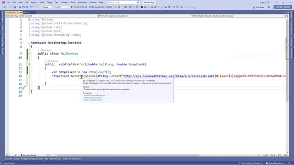Click the bookmark toolbar icon
The image size is (294, 165).
tap(181, 7)
